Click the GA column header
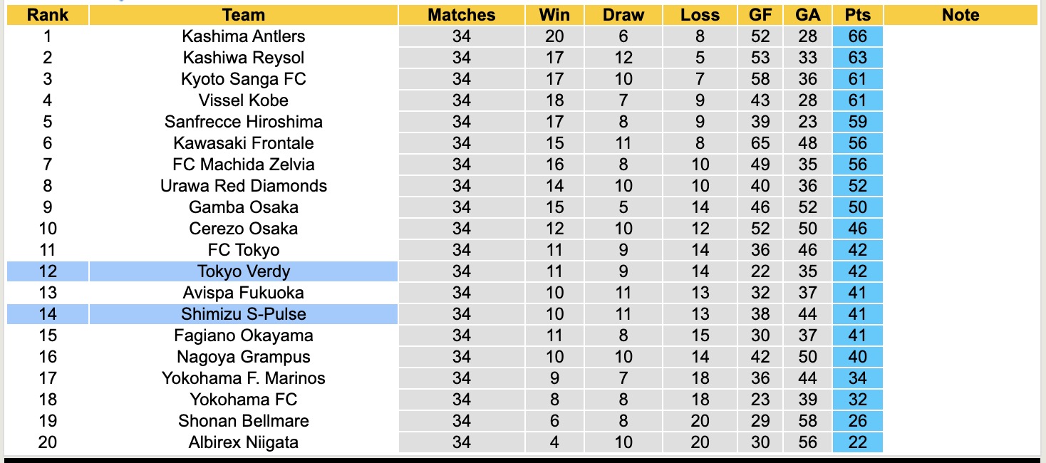1046x463 pixels. [807, 15]
